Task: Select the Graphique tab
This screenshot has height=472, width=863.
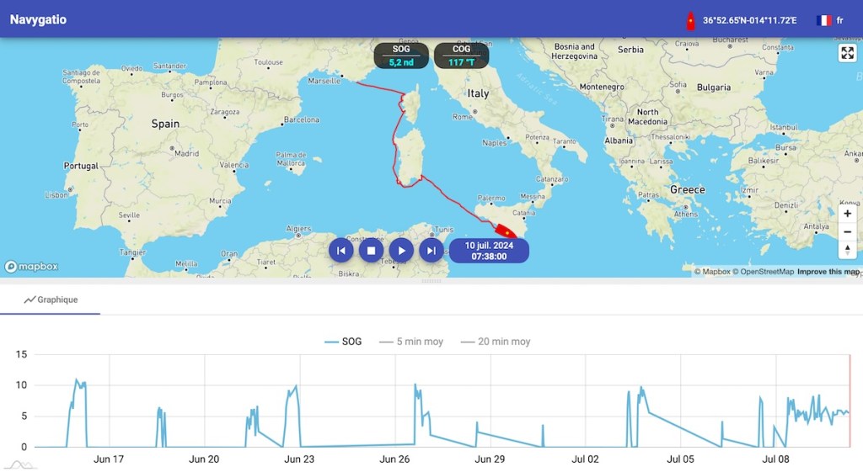Action: tap(51, 300)
